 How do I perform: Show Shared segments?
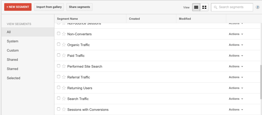tap(28, 59)
